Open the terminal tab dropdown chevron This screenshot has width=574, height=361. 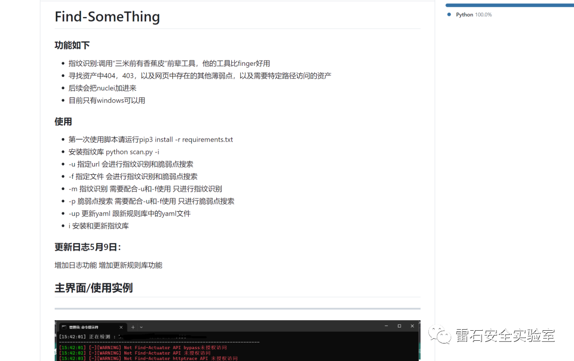tap(141, 328)
